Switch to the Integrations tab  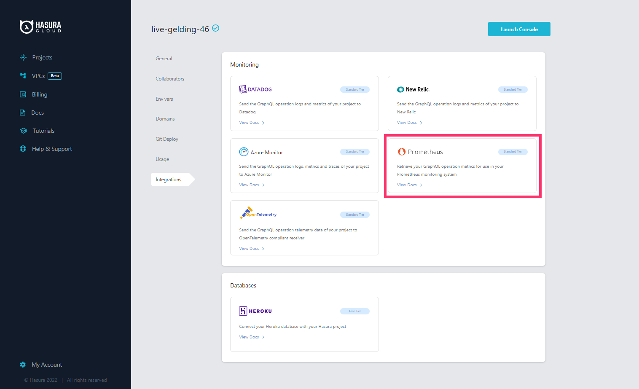[x=169, y=179]
